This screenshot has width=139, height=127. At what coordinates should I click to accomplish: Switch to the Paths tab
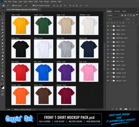[124, 11]
